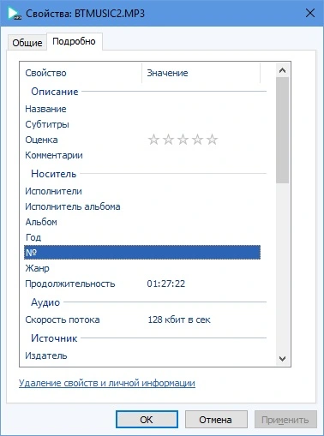Select the Продолжительность property label

[70, 284]
